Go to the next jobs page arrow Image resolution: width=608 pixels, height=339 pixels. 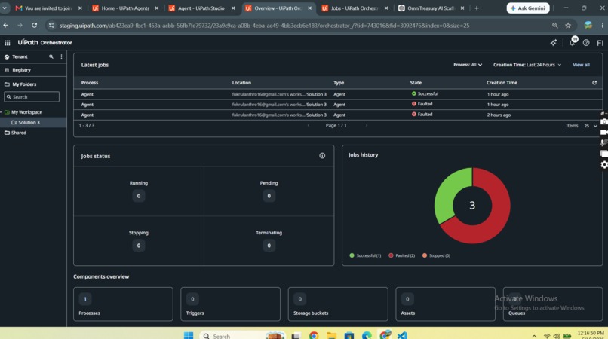click(x=367, y=126)
